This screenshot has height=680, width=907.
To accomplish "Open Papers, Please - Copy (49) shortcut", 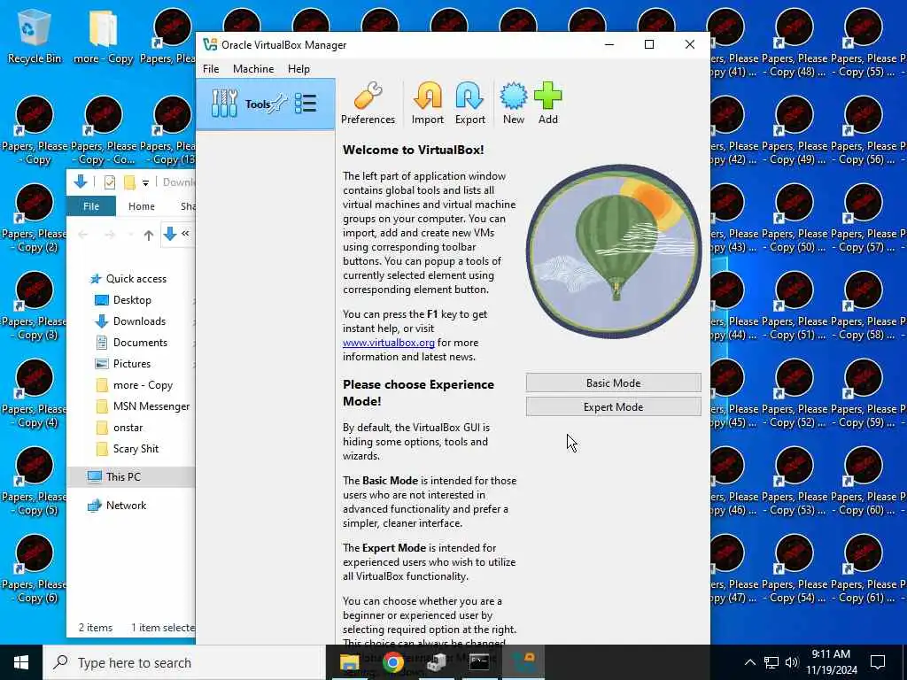I will tap(795, 131).
